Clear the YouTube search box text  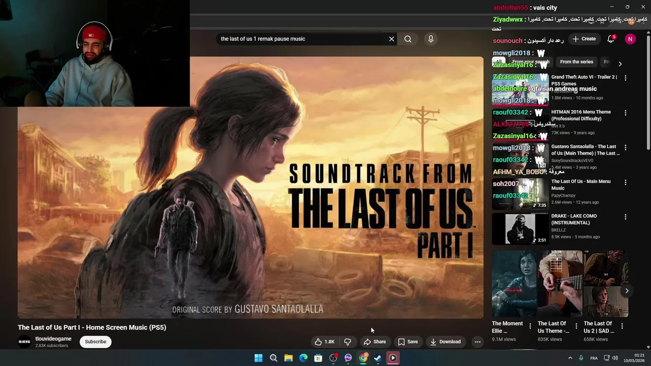[392, 39]
